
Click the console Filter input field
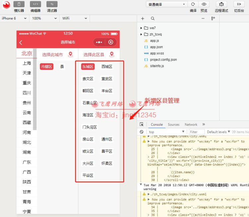pos(197,132)
